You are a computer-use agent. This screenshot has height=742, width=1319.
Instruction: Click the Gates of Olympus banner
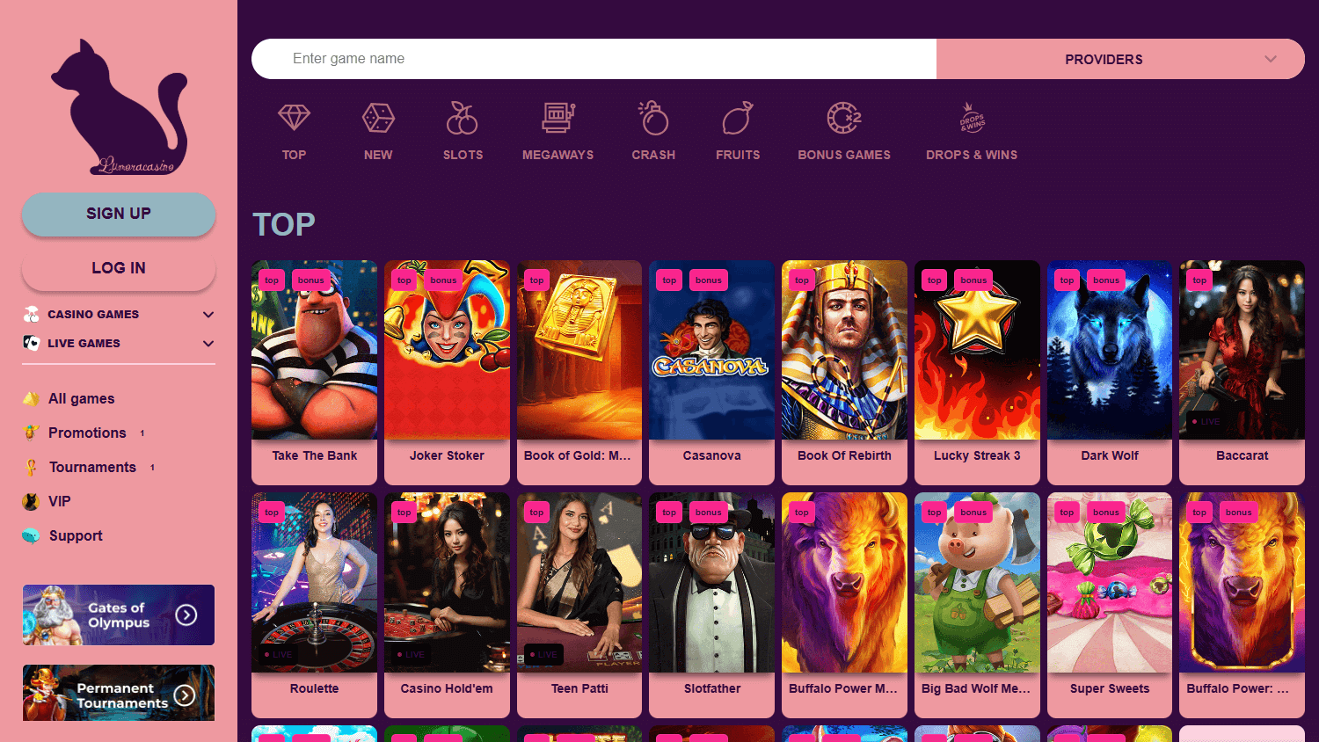click(118, 615)
